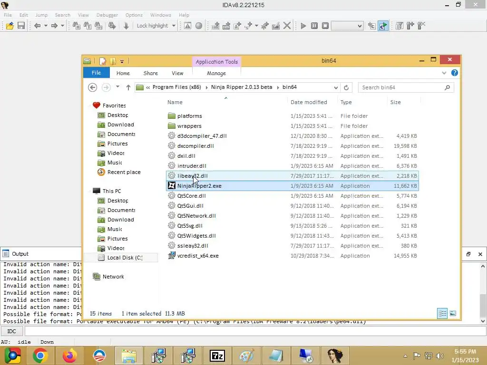Screen dimensions: 487x365
Task: Click the IDA search next binoculars arrow icon
Action: click(112, 26)
